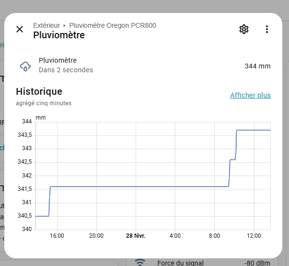Open entity settings via the gear icon
This screenshot has width=289, height=266.
point(244,29)
